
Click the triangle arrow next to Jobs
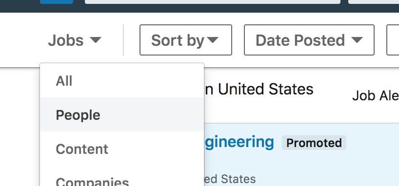96,40
